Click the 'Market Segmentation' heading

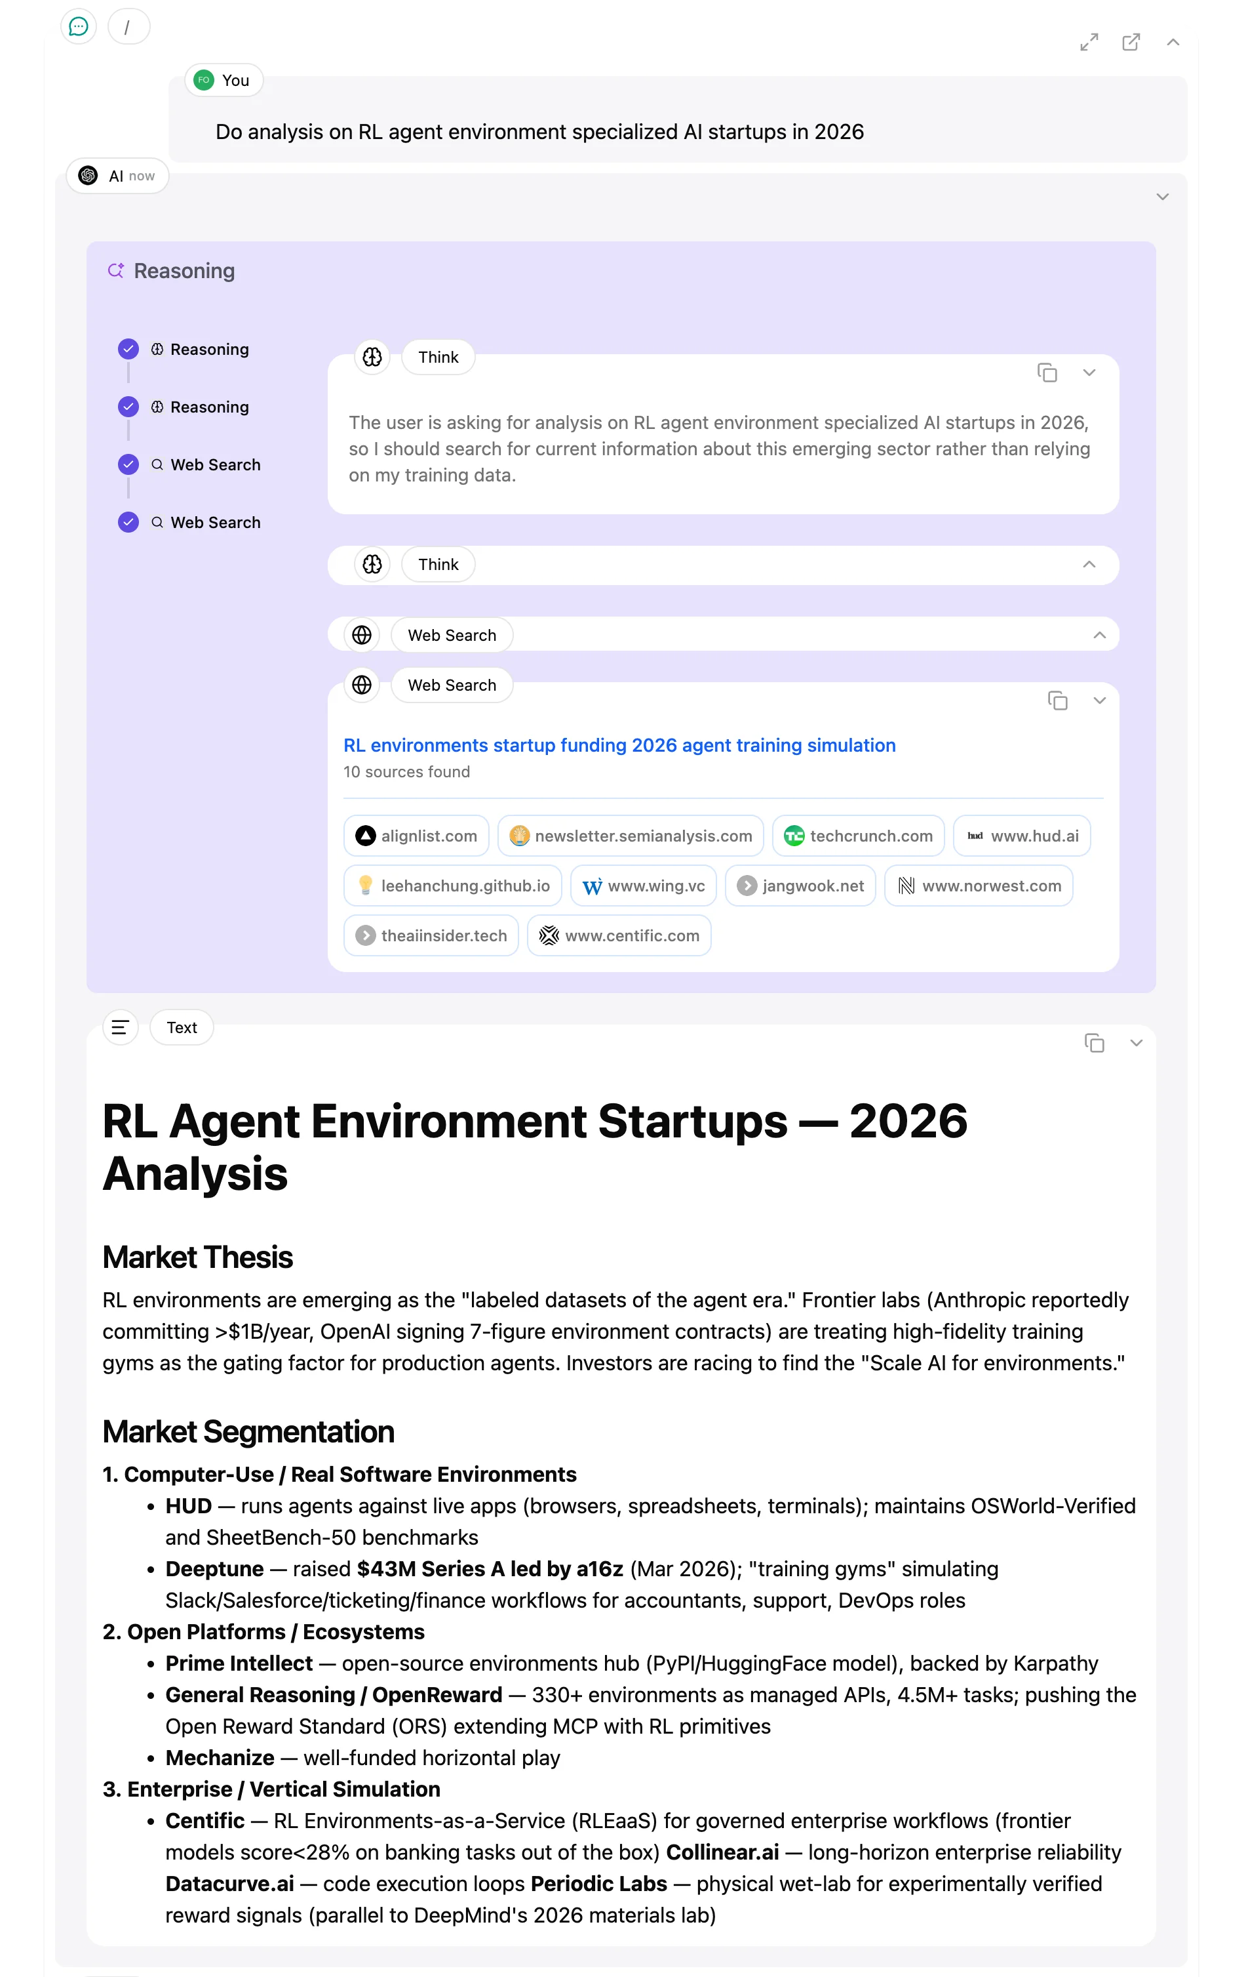pyautogui.click(x=248, y=1432)
